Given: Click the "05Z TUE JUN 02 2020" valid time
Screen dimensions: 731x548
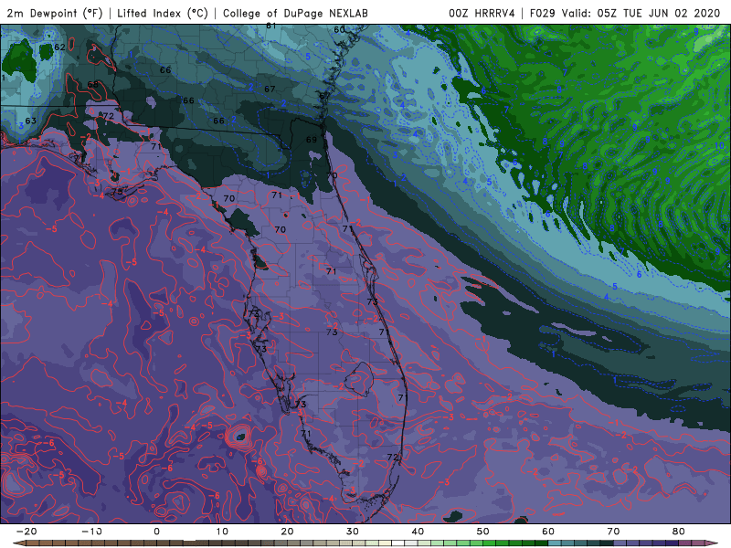Looking at the screenshot, I should [x=659, y=14].
